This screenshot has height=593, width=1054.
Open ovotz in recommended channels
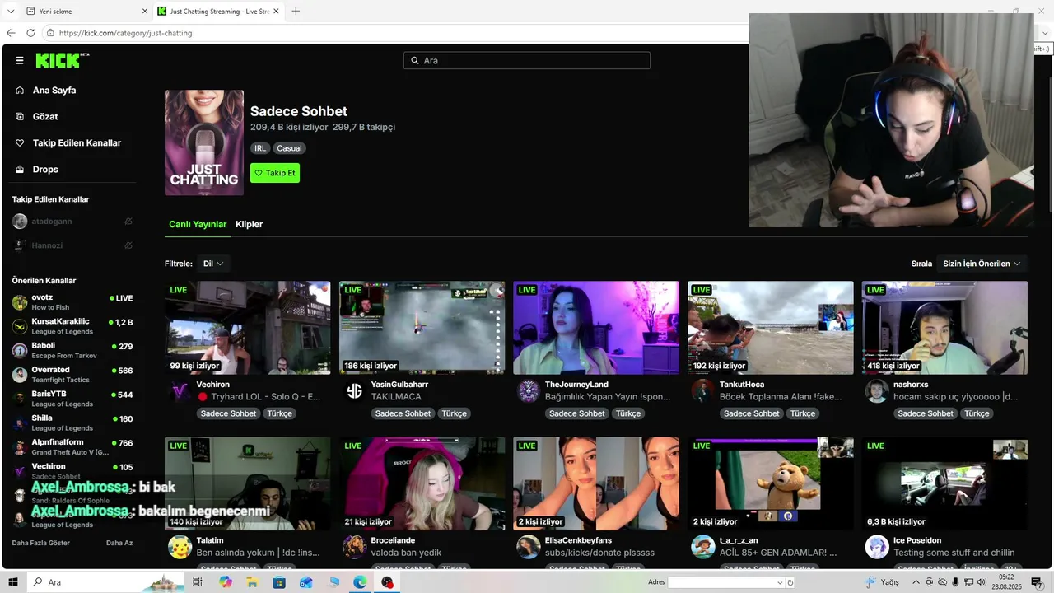tap(72, 301)
